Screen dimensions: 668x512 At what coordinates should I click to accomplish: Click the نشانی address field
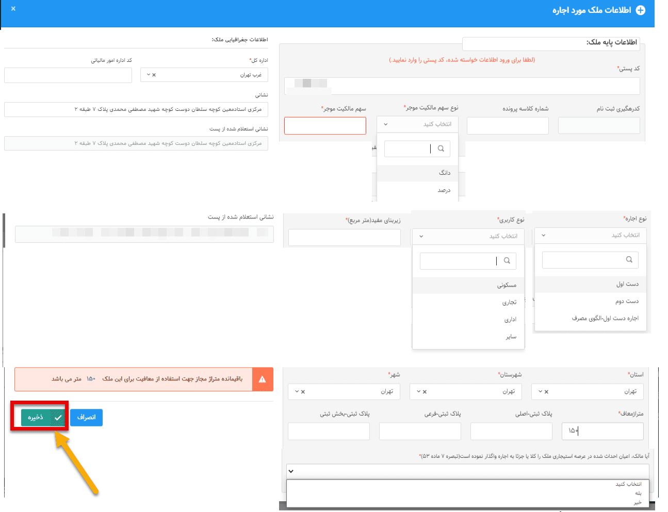[136, 109]
